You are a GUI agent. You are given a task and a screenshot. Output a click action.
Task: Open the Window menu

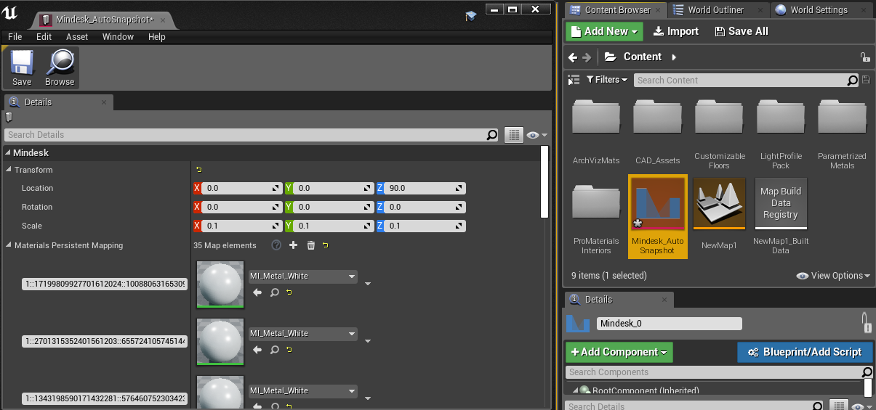point(118,37)
